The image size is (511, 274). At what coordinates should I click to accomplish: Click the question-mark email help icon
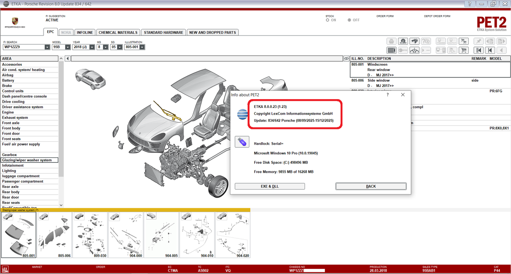(426, 41)
